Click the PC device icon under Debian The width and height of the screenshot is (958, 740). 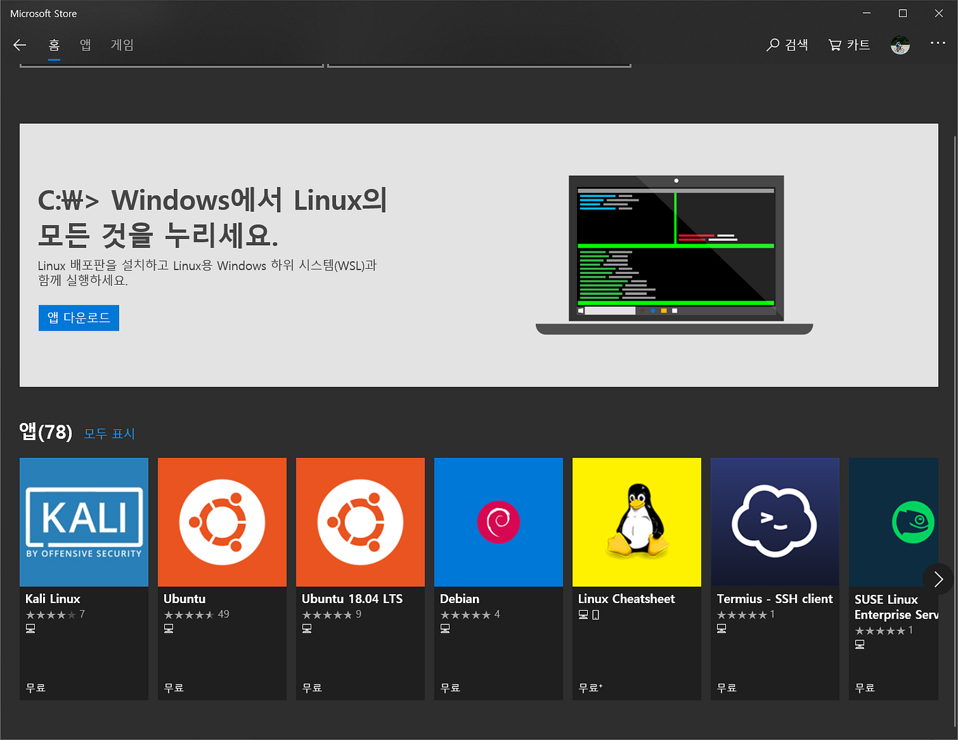click(445, 628)
